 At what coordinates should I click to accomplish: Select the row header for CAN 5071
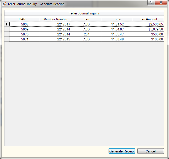(x=7, y=39)
